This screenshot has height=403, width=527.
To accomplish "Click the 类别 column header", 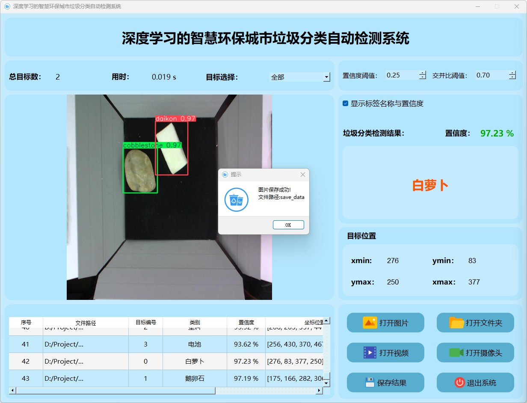I will tap(195, 323).
